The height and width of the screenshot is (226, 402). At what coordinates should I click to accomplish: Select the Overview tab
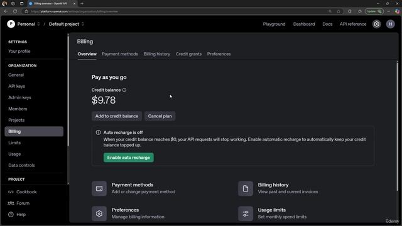(87, 54)
